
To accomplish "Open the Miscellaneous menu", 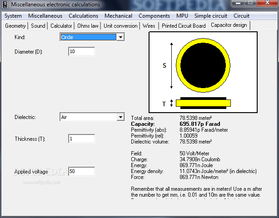I will tap(45, 16).
